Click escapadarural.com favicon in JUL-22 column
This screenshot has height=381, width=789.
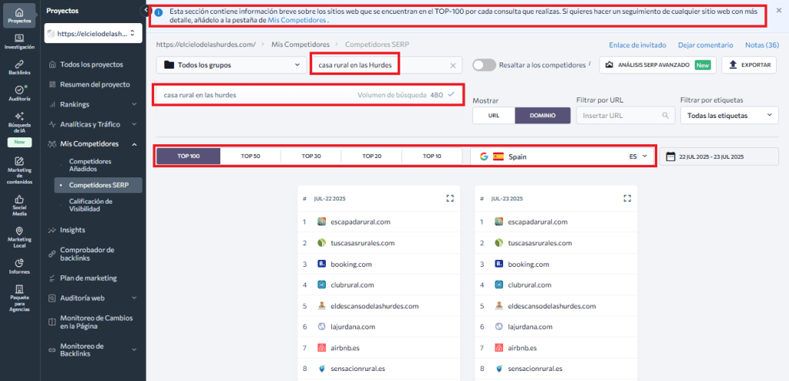coord(322,222)
